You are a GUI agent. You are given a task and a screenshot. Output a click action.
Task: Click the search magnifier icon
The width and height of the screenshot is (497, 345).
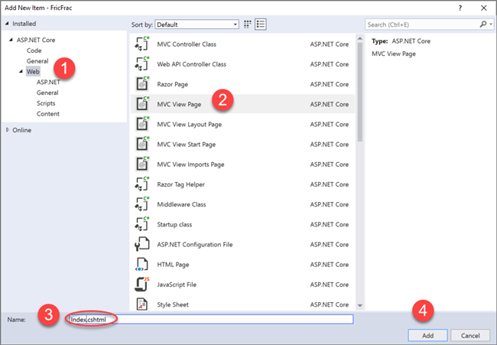click(482, 24)
